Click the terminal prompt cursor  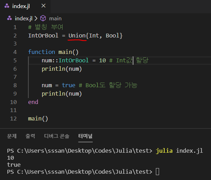(x=157, y=172)
